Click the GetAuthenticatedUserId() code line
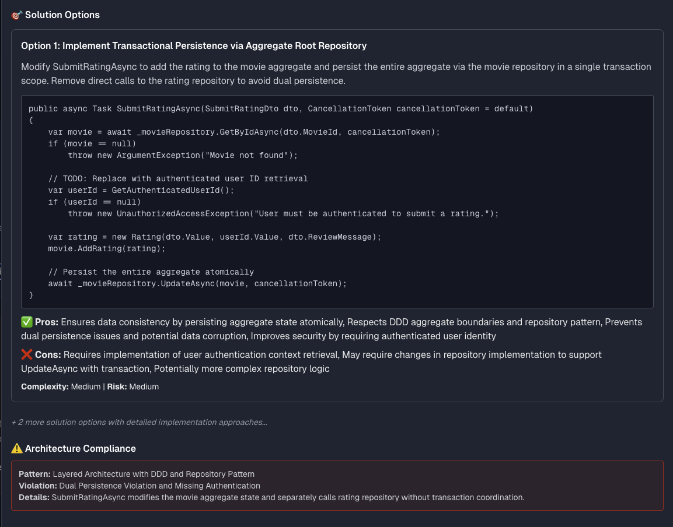The width and height of the screenshot is (673, 527). click(141, 191)
